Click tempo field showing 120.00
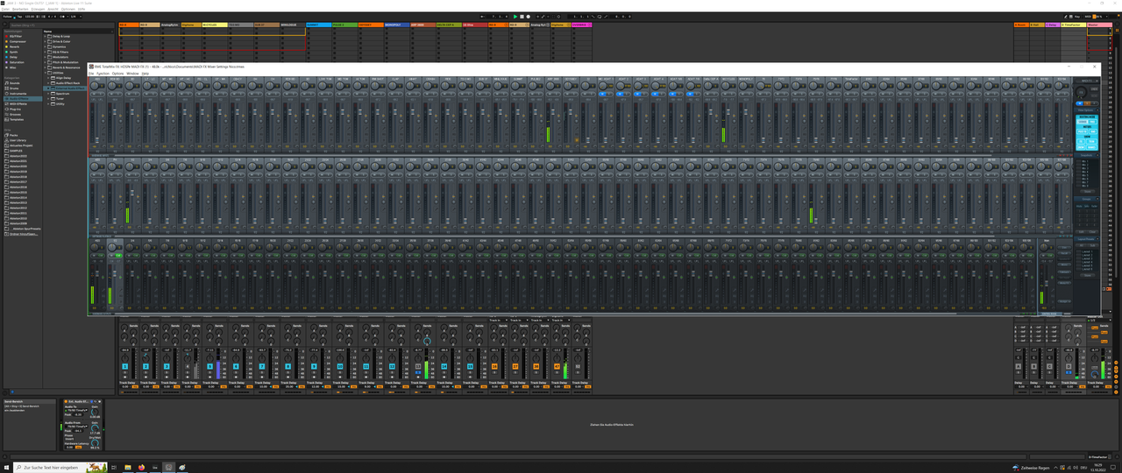The width and height of the screenshot is (1122, 473). tap(30, 17)
